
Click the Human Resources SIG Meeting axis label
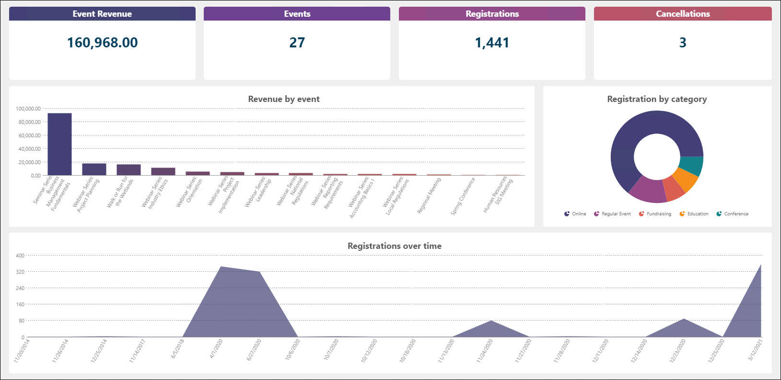pos(498,194)
